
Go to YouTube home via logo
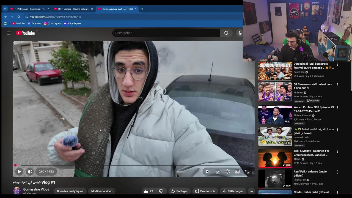point(25,33)
